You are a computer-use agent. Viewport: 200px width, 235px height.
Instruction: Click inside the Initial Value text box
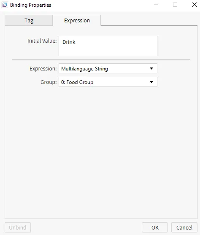pos(108,46)
